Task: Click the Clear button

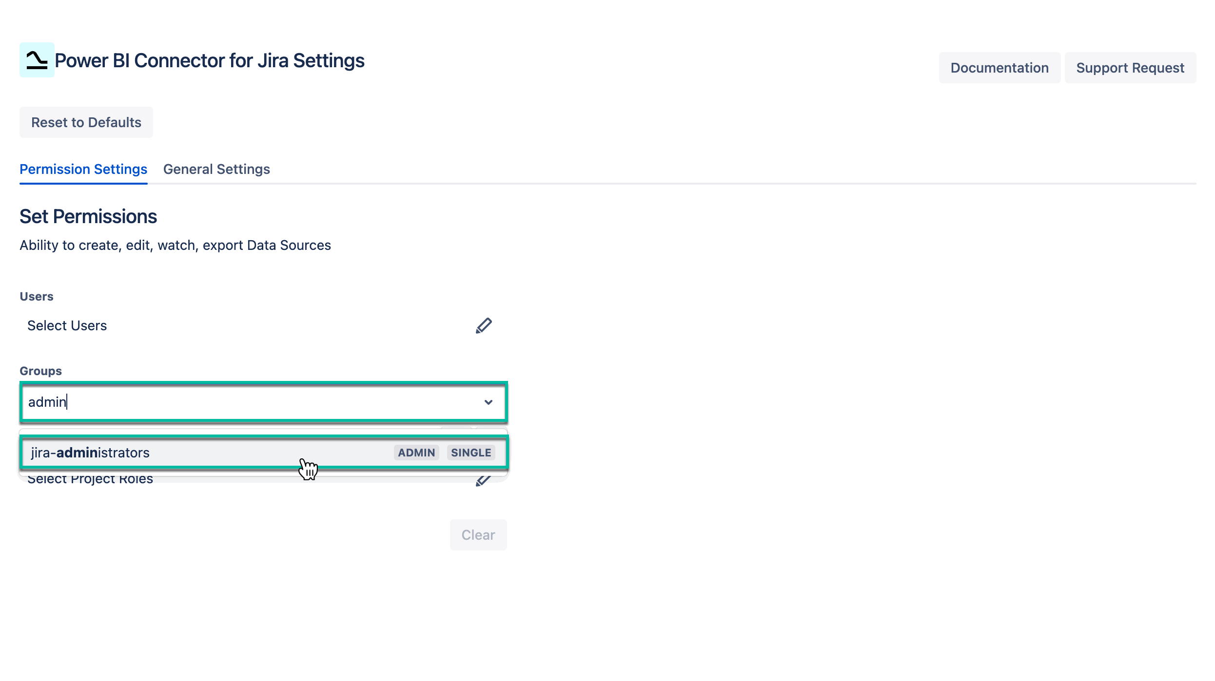Action: tap(478, 535)
